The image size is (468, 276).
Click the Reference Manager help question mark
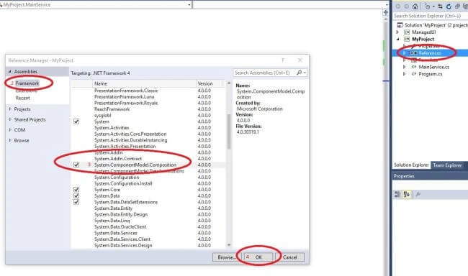pos(283,60)
